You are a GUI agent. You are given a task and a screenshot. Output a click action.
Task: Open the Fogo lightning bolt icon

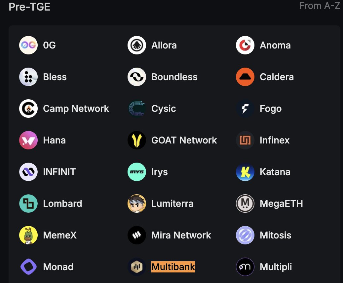point(245,109)
